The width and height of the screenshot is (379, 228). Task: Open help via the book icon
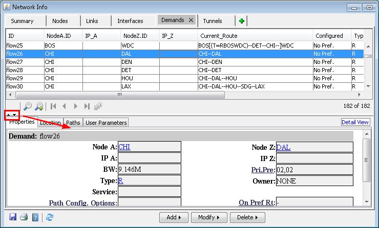click(x=35, y=217)
